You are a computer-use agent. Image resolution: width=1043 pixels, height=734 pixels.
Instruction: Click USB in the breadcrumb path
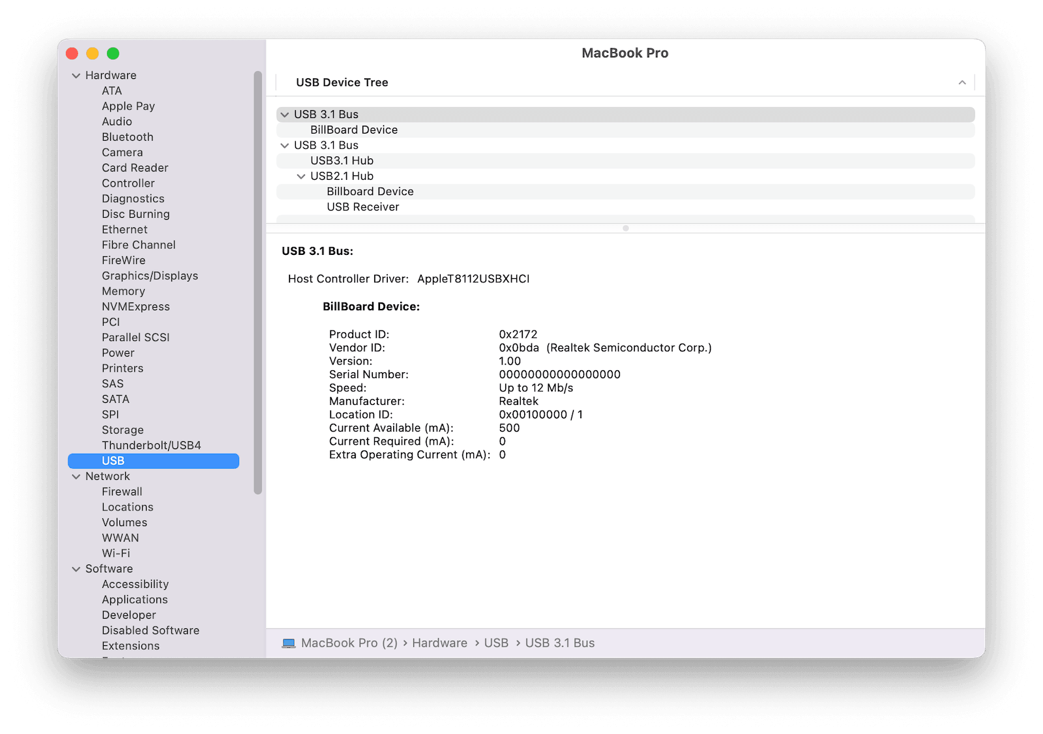pyautogui.click(x=496, y=643)
